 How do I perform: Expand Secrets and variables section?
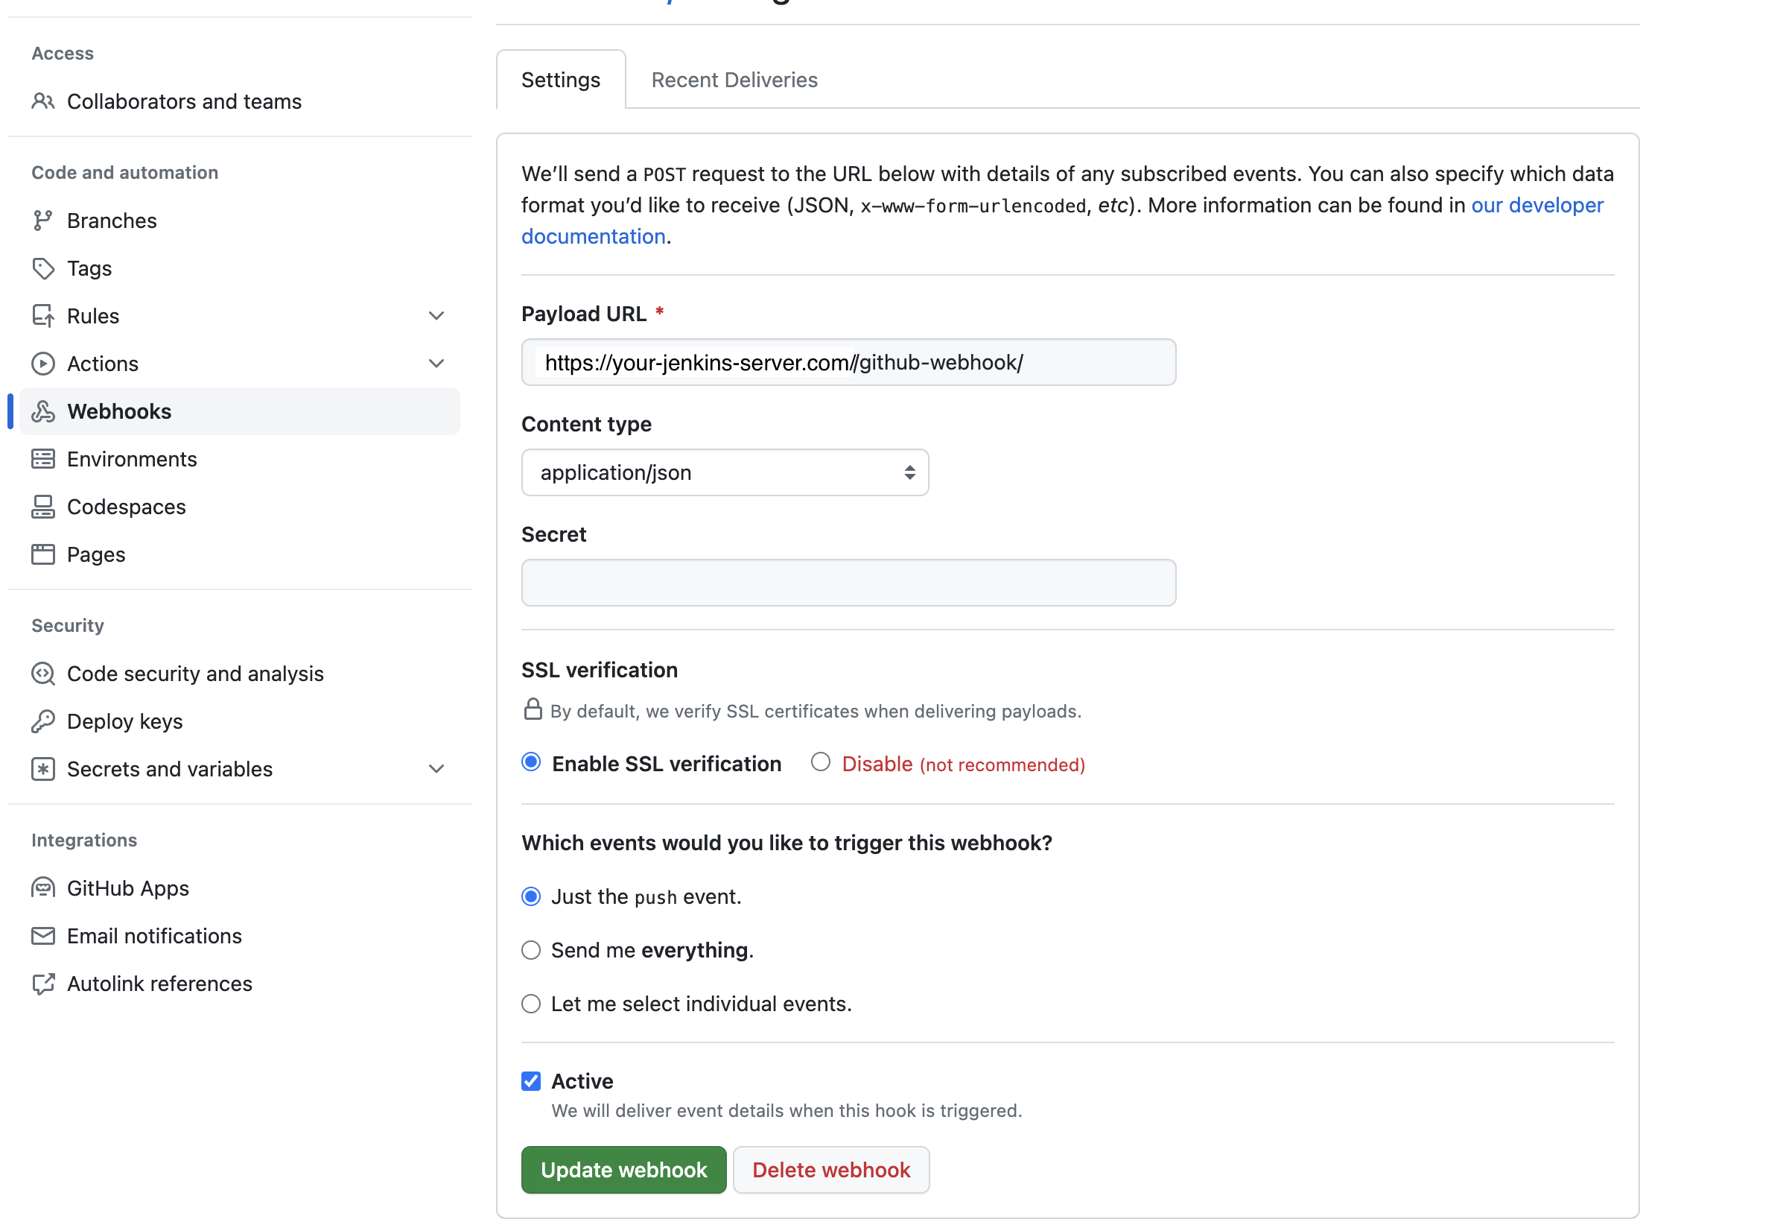pyautogui.click(x=436, y=769)
